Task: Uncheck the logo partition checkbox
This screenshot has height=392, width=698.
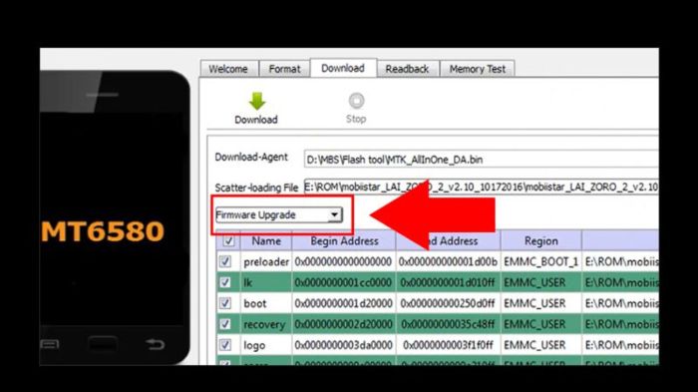Action: pos(225,345)
